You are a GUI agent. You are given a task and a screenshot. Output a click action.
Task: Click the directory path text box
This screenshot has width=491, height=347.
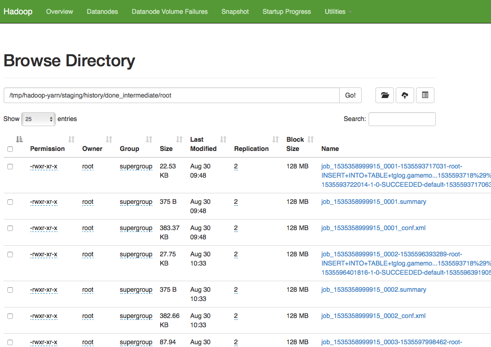pos(171,95)
